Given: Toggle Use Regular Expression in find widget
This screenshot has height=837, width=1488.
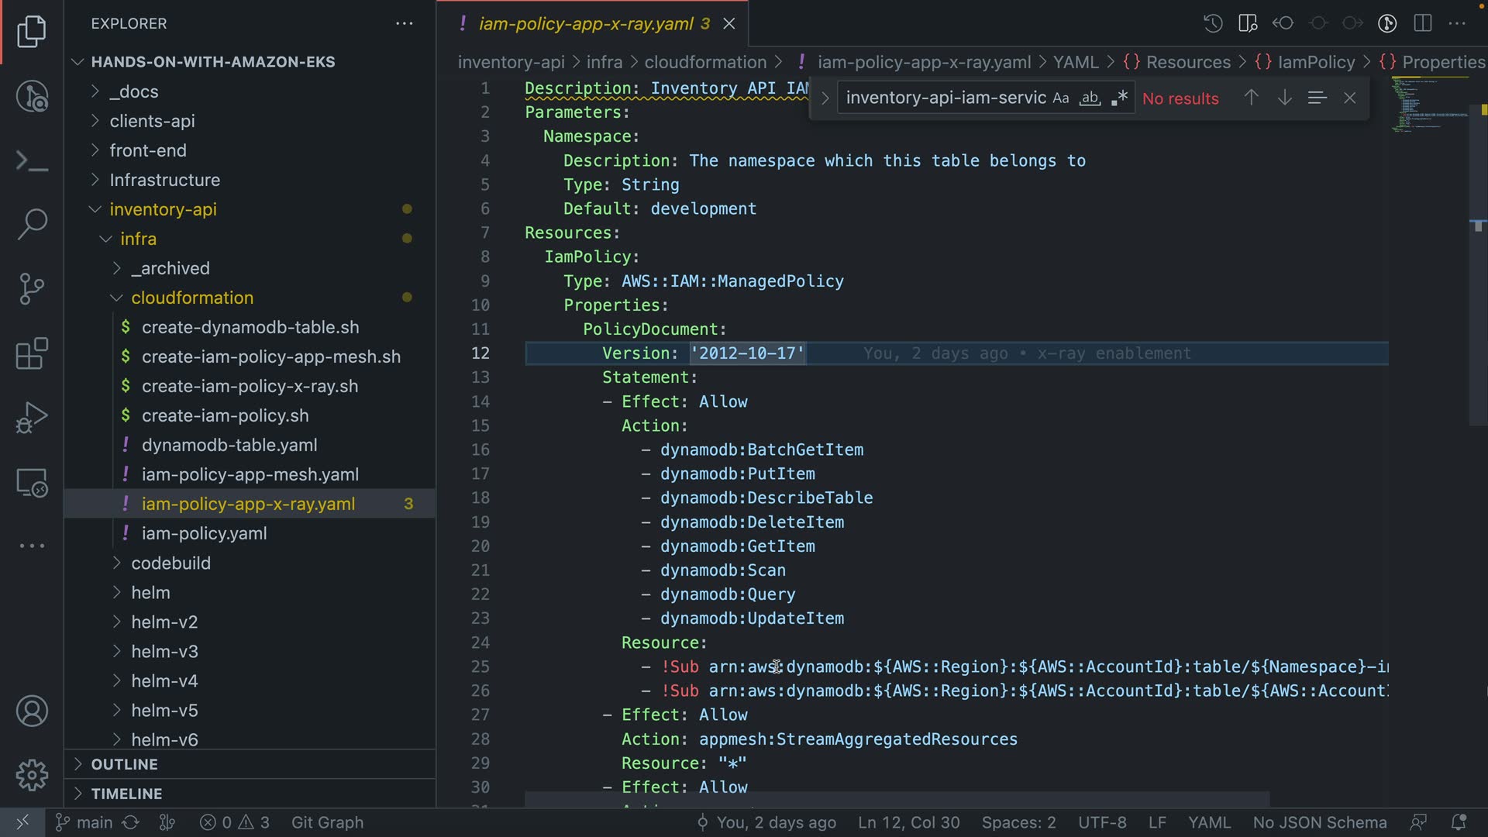Looking at the screenshot, I should click(1119, 98).
